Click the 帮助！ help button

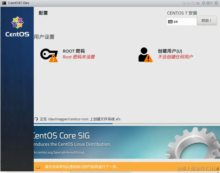pyautogui.click(x=207, y=21)
